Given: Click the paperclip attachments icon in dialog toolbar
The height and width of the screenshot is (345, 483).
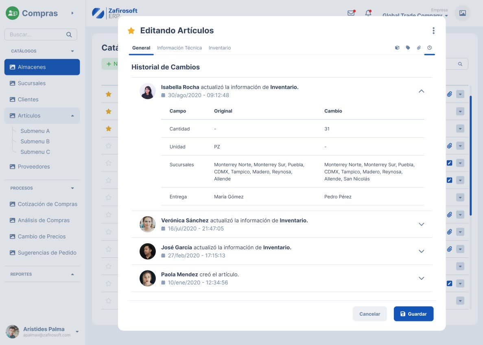Looking at the screenshot, I should coord(419,48).
